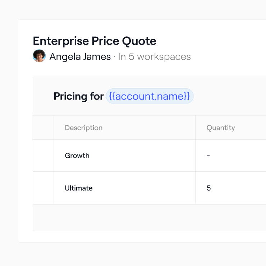Click blank card area below the pricing table
266x266 pixels.
(x=144, y=237)
